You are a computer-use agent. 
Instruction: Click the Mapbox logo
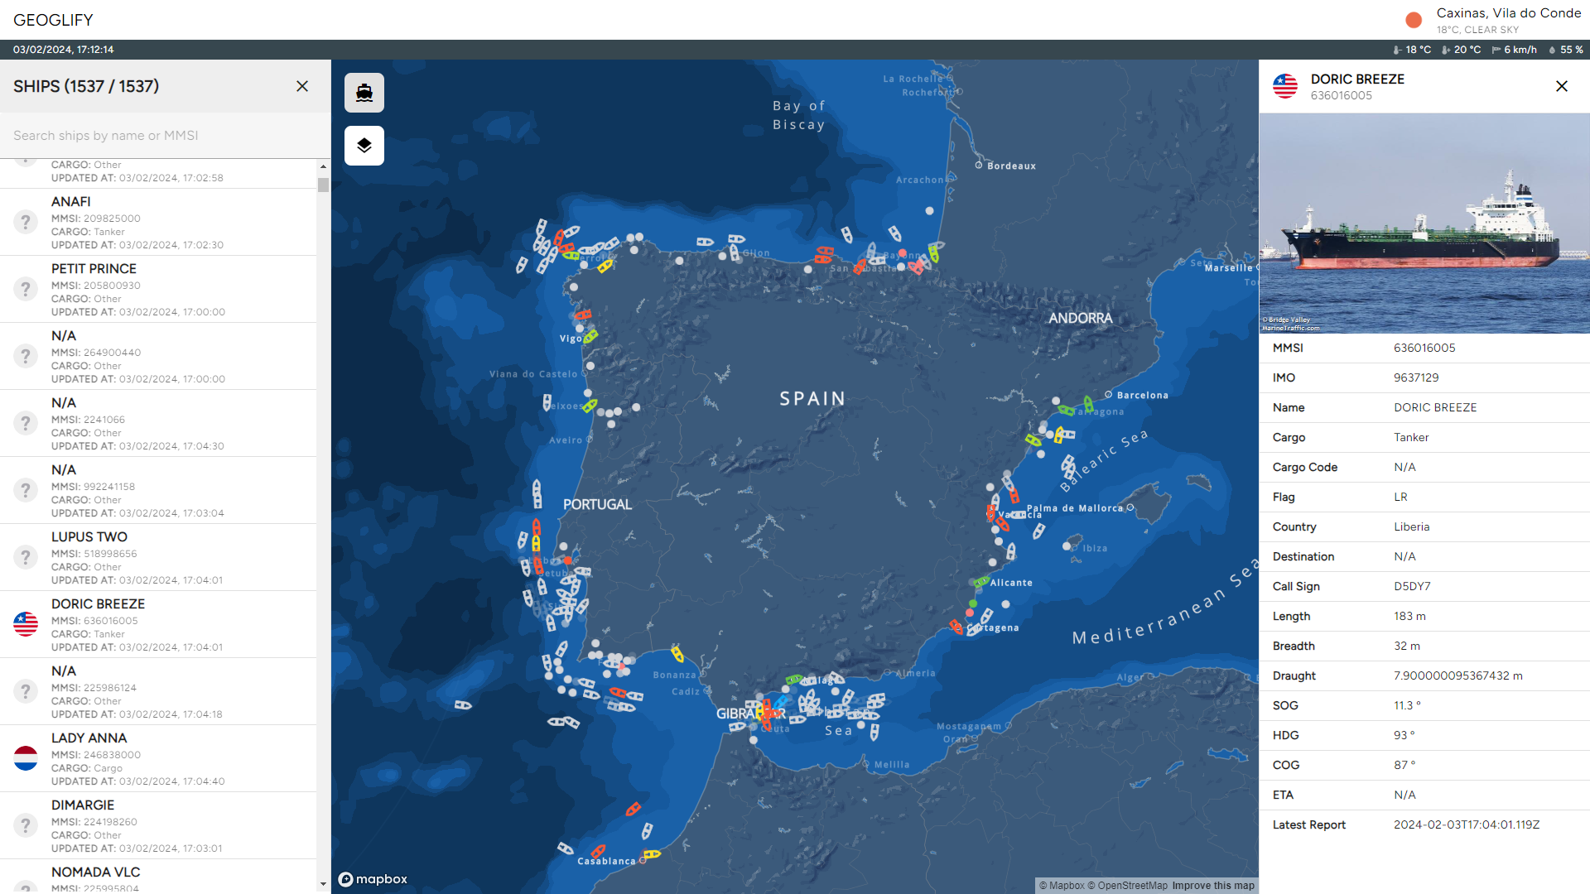pos(373,879)
